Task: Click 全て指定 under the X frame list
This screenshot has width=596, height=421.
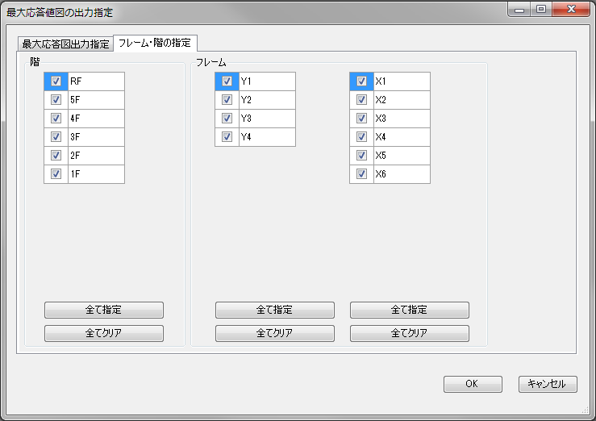Action: [x=410, y=310]
